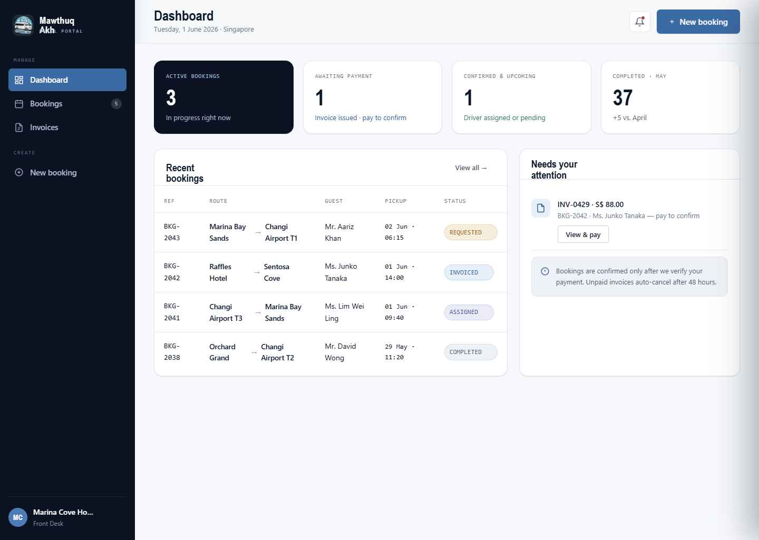This screenshot has width=759, height=540.
Task: Click the View & pay button
Action: 583,234
